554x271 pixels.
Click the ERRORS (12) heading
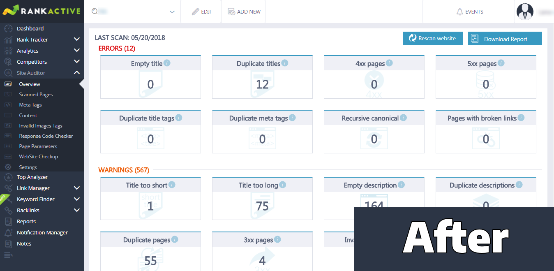coord(117,48)
